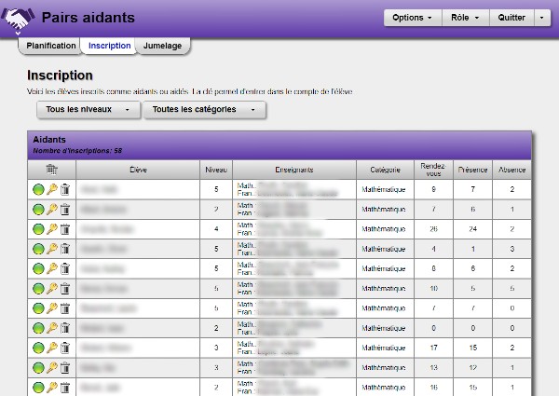Go to the Jumelage tab
Screen dimensions: 559x396
(164, 46)
